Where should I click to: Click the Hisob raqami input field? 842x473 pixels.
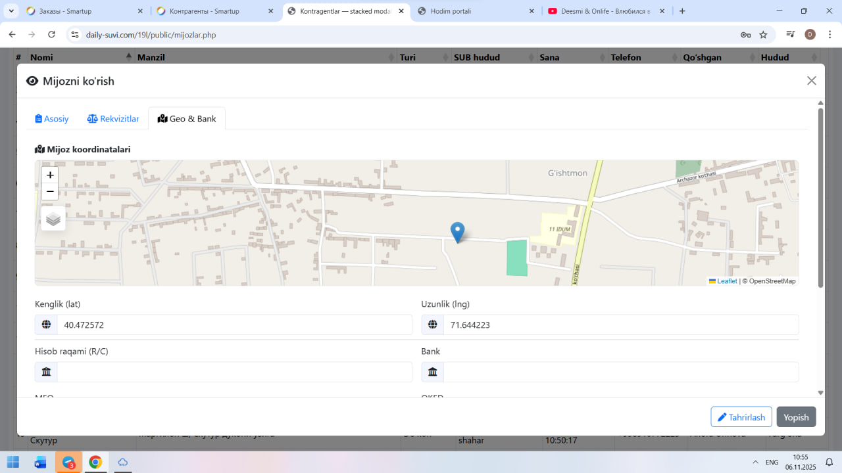[234, 372]
